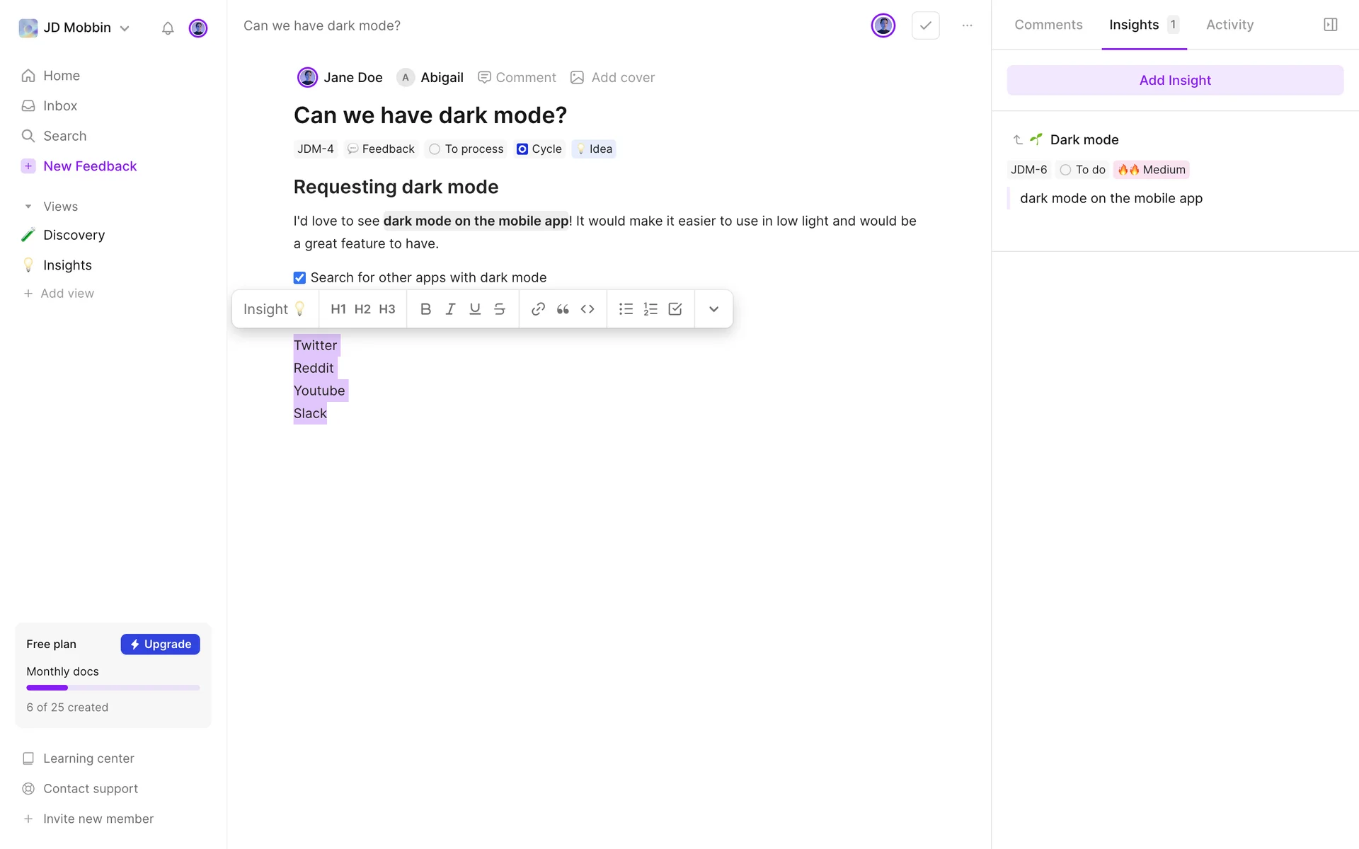Insert a link using the toolbar icon
Viewport: 1359px width, 849px height.
coord(538,309)
